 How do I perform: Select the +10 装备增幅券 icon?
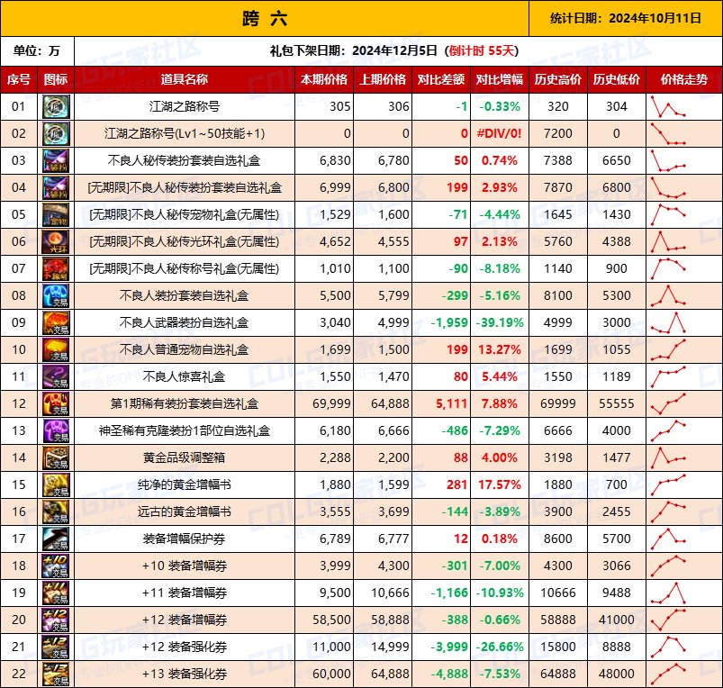click(x=56, y=566)
